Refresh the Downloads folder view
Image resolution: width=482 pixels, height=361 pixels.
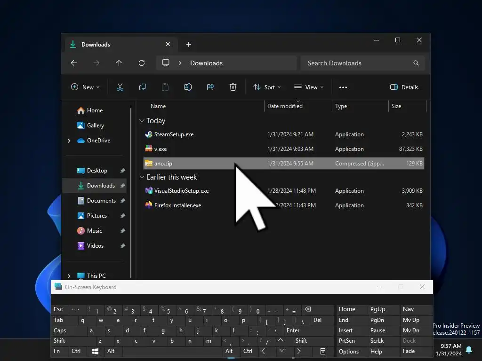[x=142, y=63]
